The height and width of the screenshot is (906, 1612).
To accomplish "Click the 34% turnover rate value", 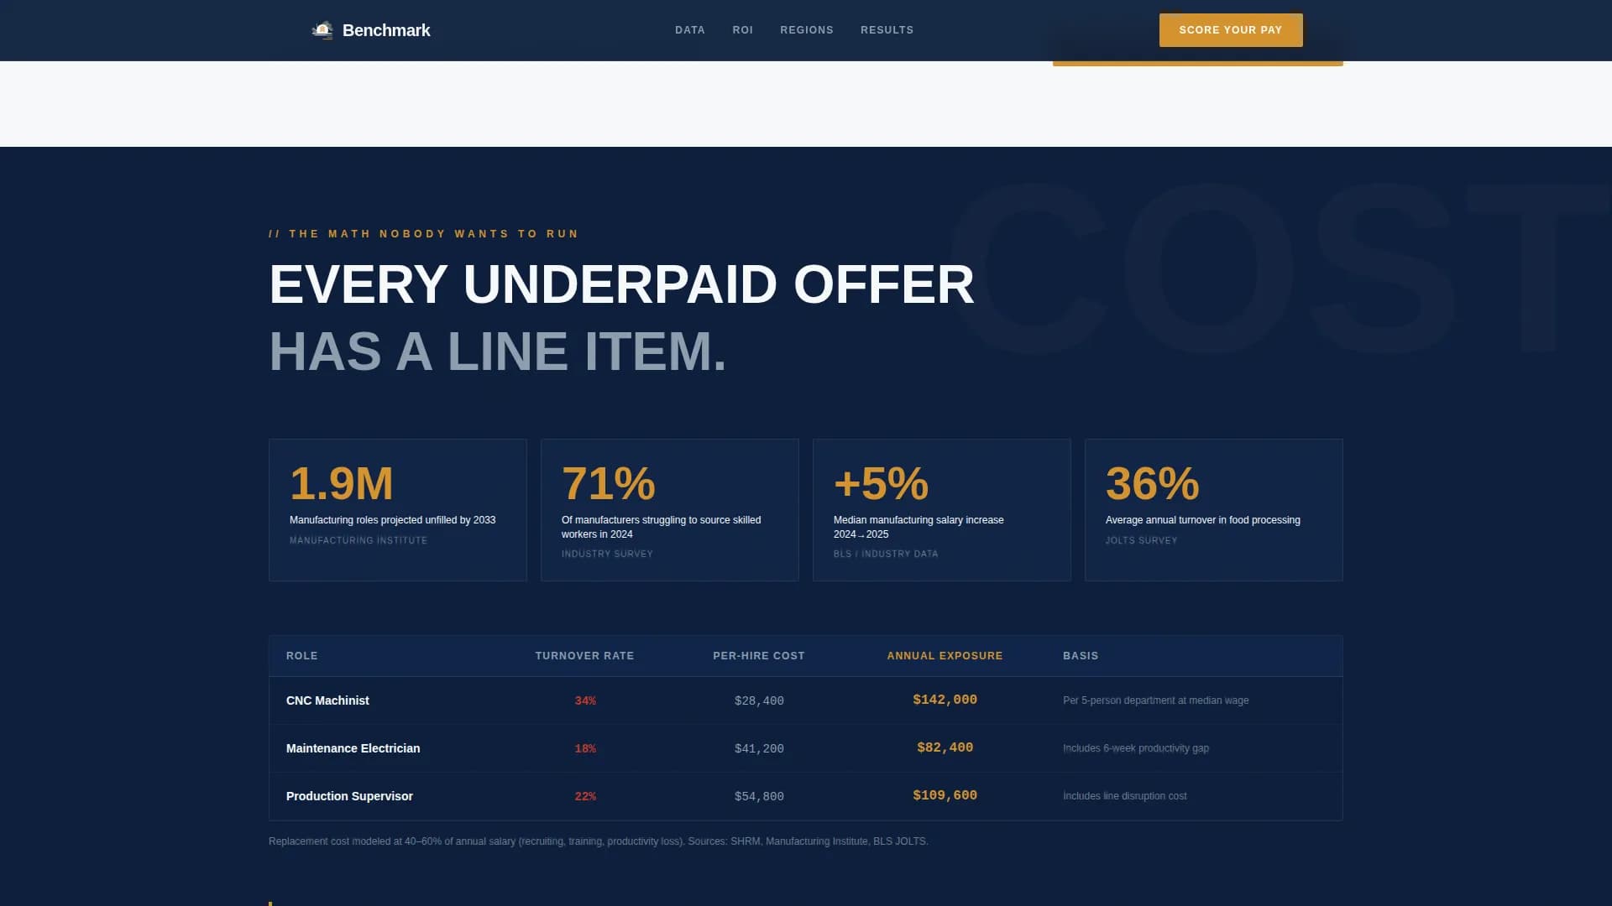I will coord(585,700).
